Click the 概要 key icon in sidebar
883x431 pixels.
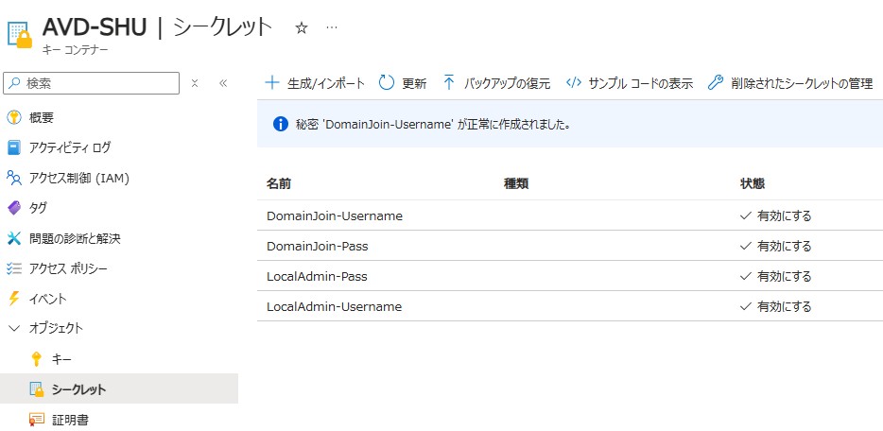tap(14, 118)
